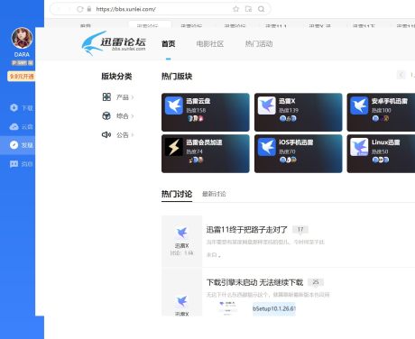Click member avatars on 迅雷云盘 card
The width and height of the screenshot is (415, 339).
click(x=196, y=118)
